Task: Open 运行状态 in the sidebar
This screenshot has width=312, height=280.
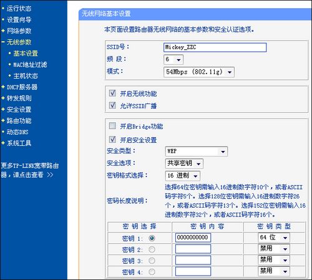Action: point(19,9)
